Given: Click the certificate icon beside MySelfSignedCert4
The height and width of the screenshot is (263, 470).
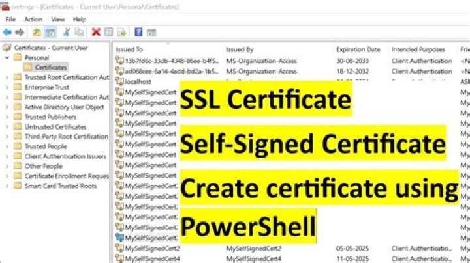Looking at the screenshot, I should 119,258.
